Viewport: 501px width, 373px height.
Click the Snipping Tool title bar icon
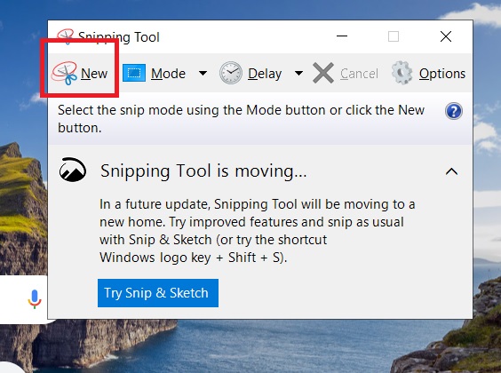tap(65, 36)
